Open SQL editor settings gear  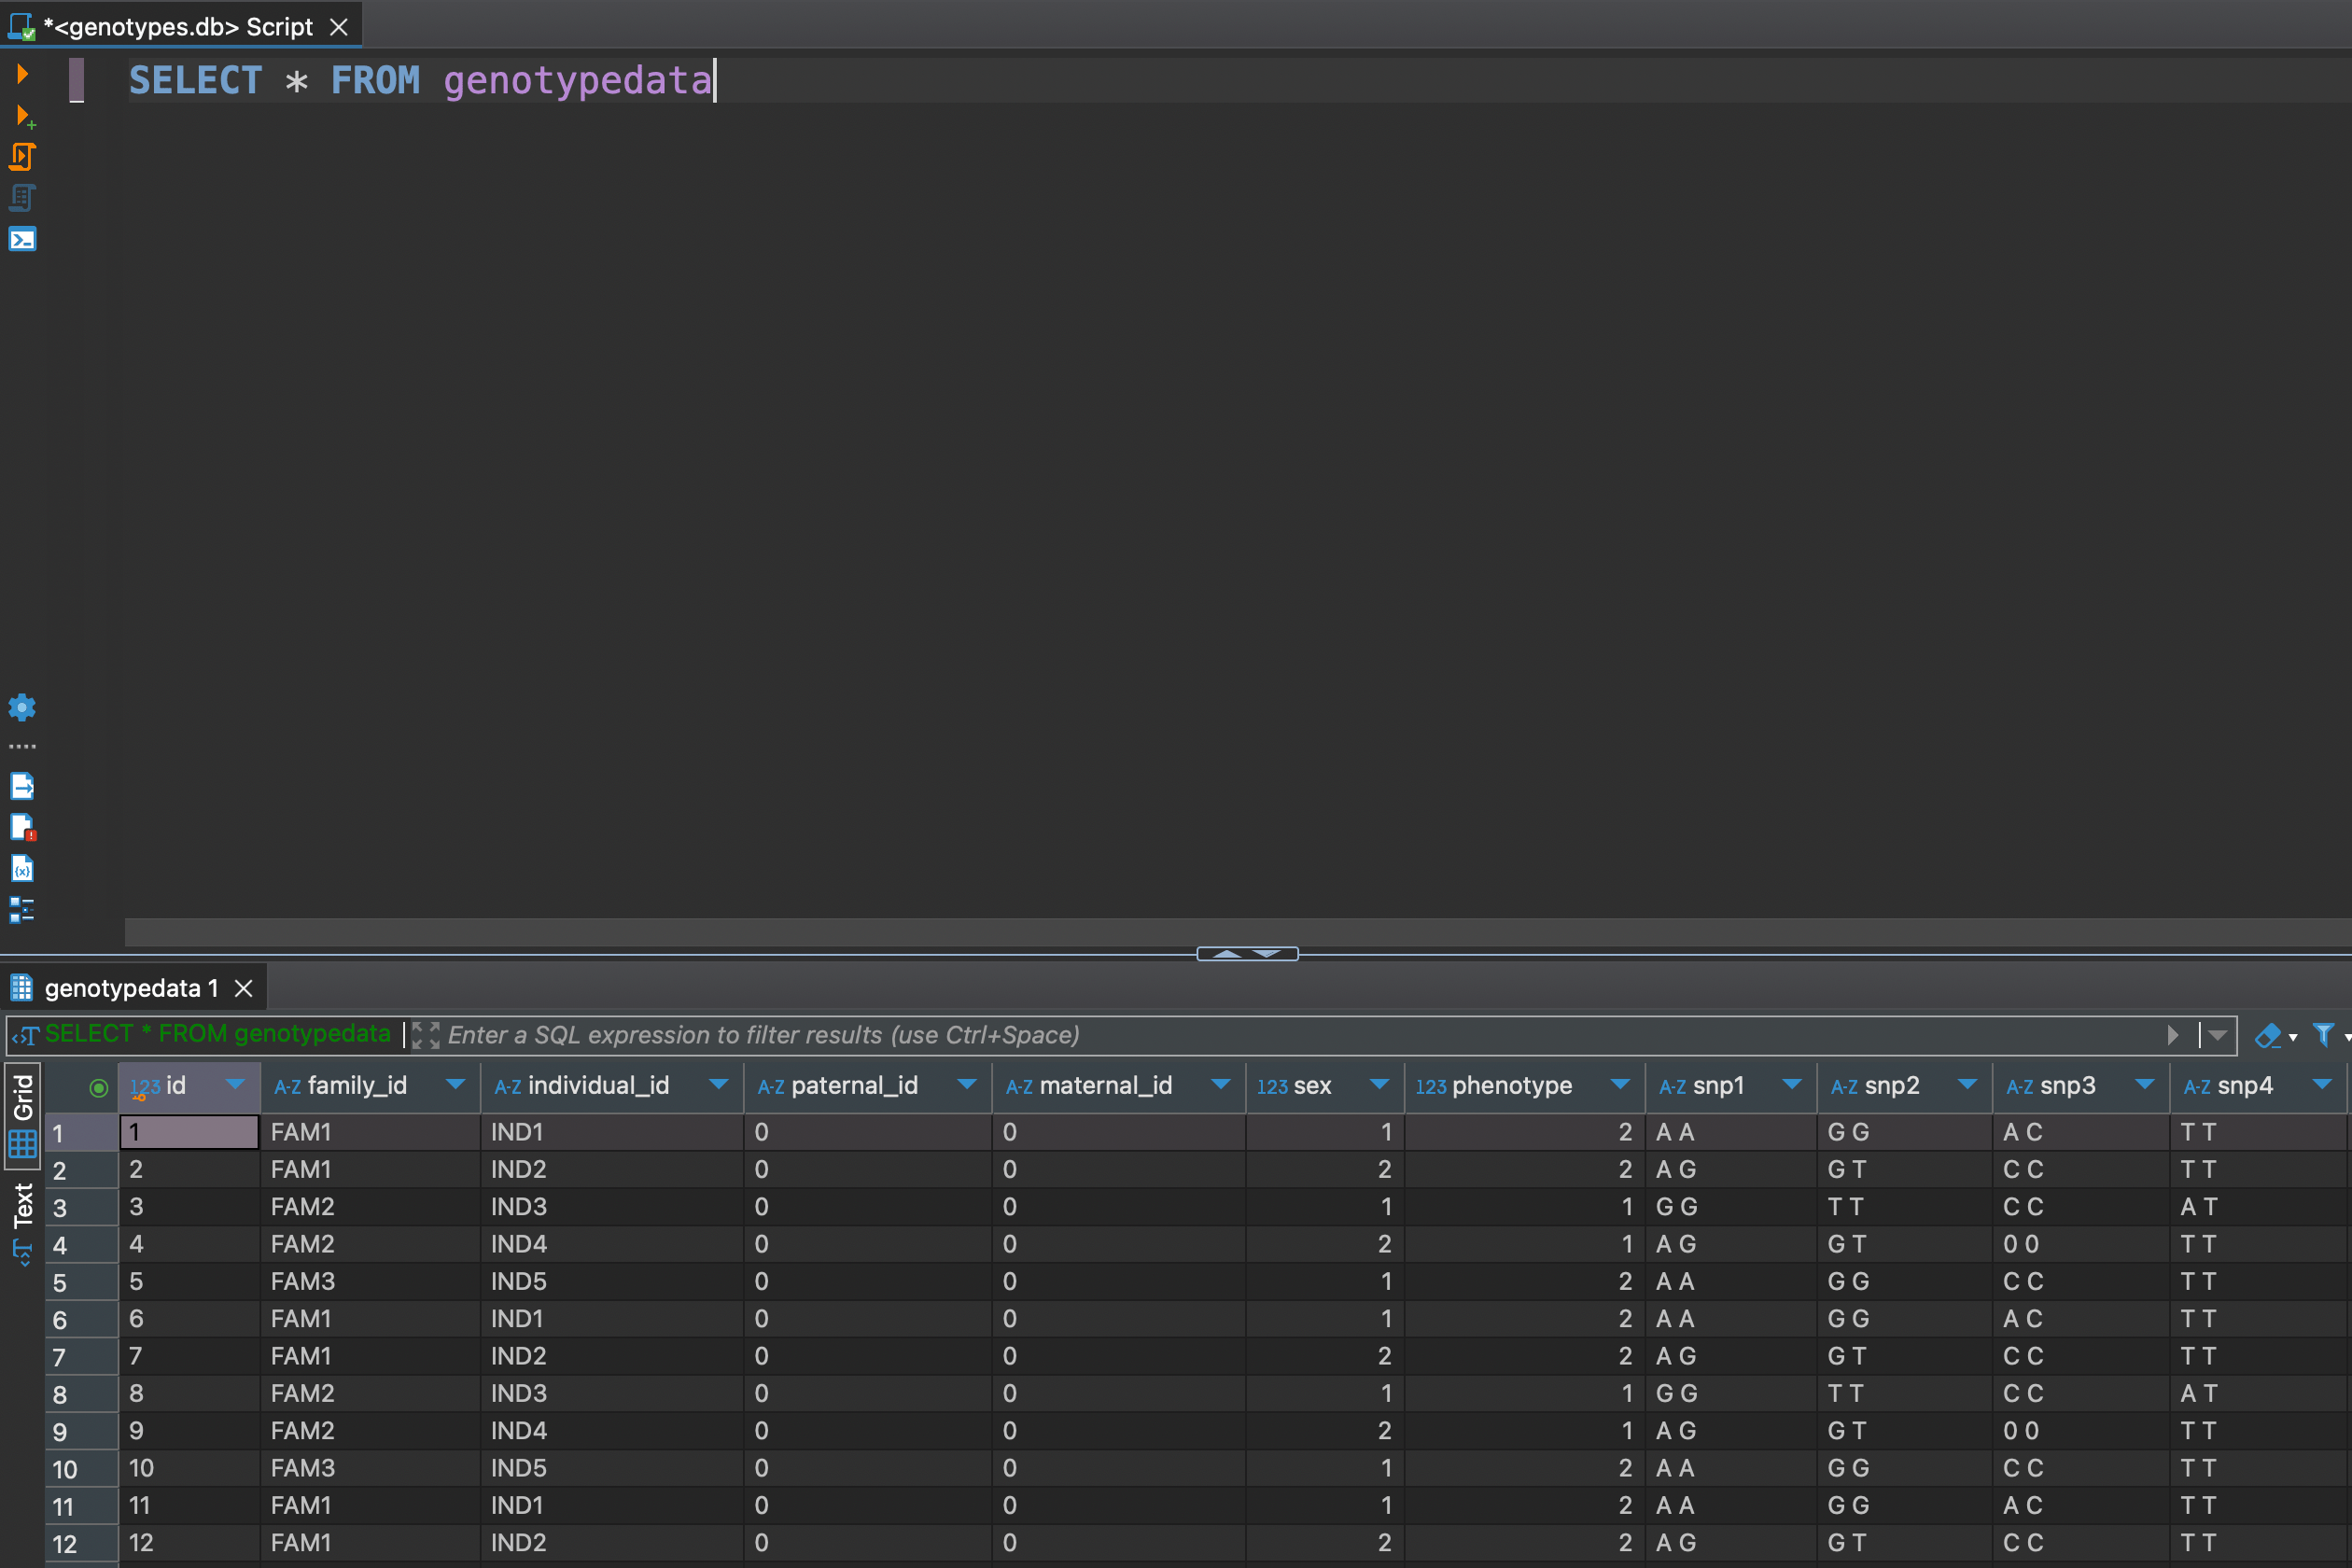22,708
